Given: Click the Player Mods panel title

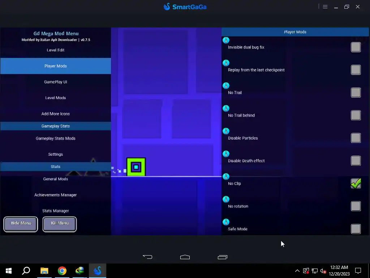Looking at the screenshot, I should (295, 32).
